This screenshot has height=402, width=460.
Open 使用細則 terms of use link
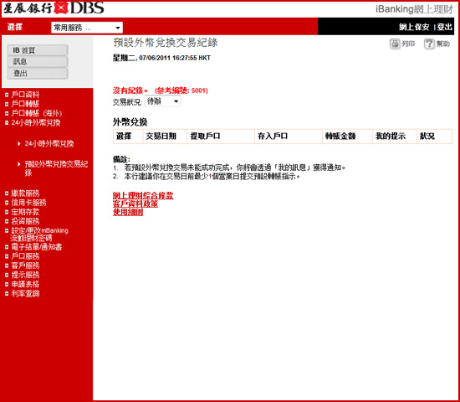click(128, 212)
